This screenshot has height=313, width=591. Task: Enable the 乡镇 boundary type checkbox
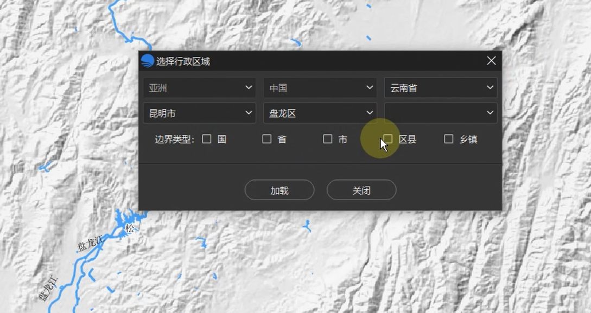[448, 139]
